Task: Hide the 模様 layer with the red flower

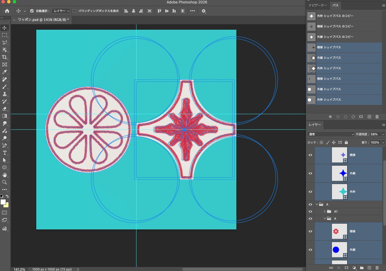Action: 310,231
